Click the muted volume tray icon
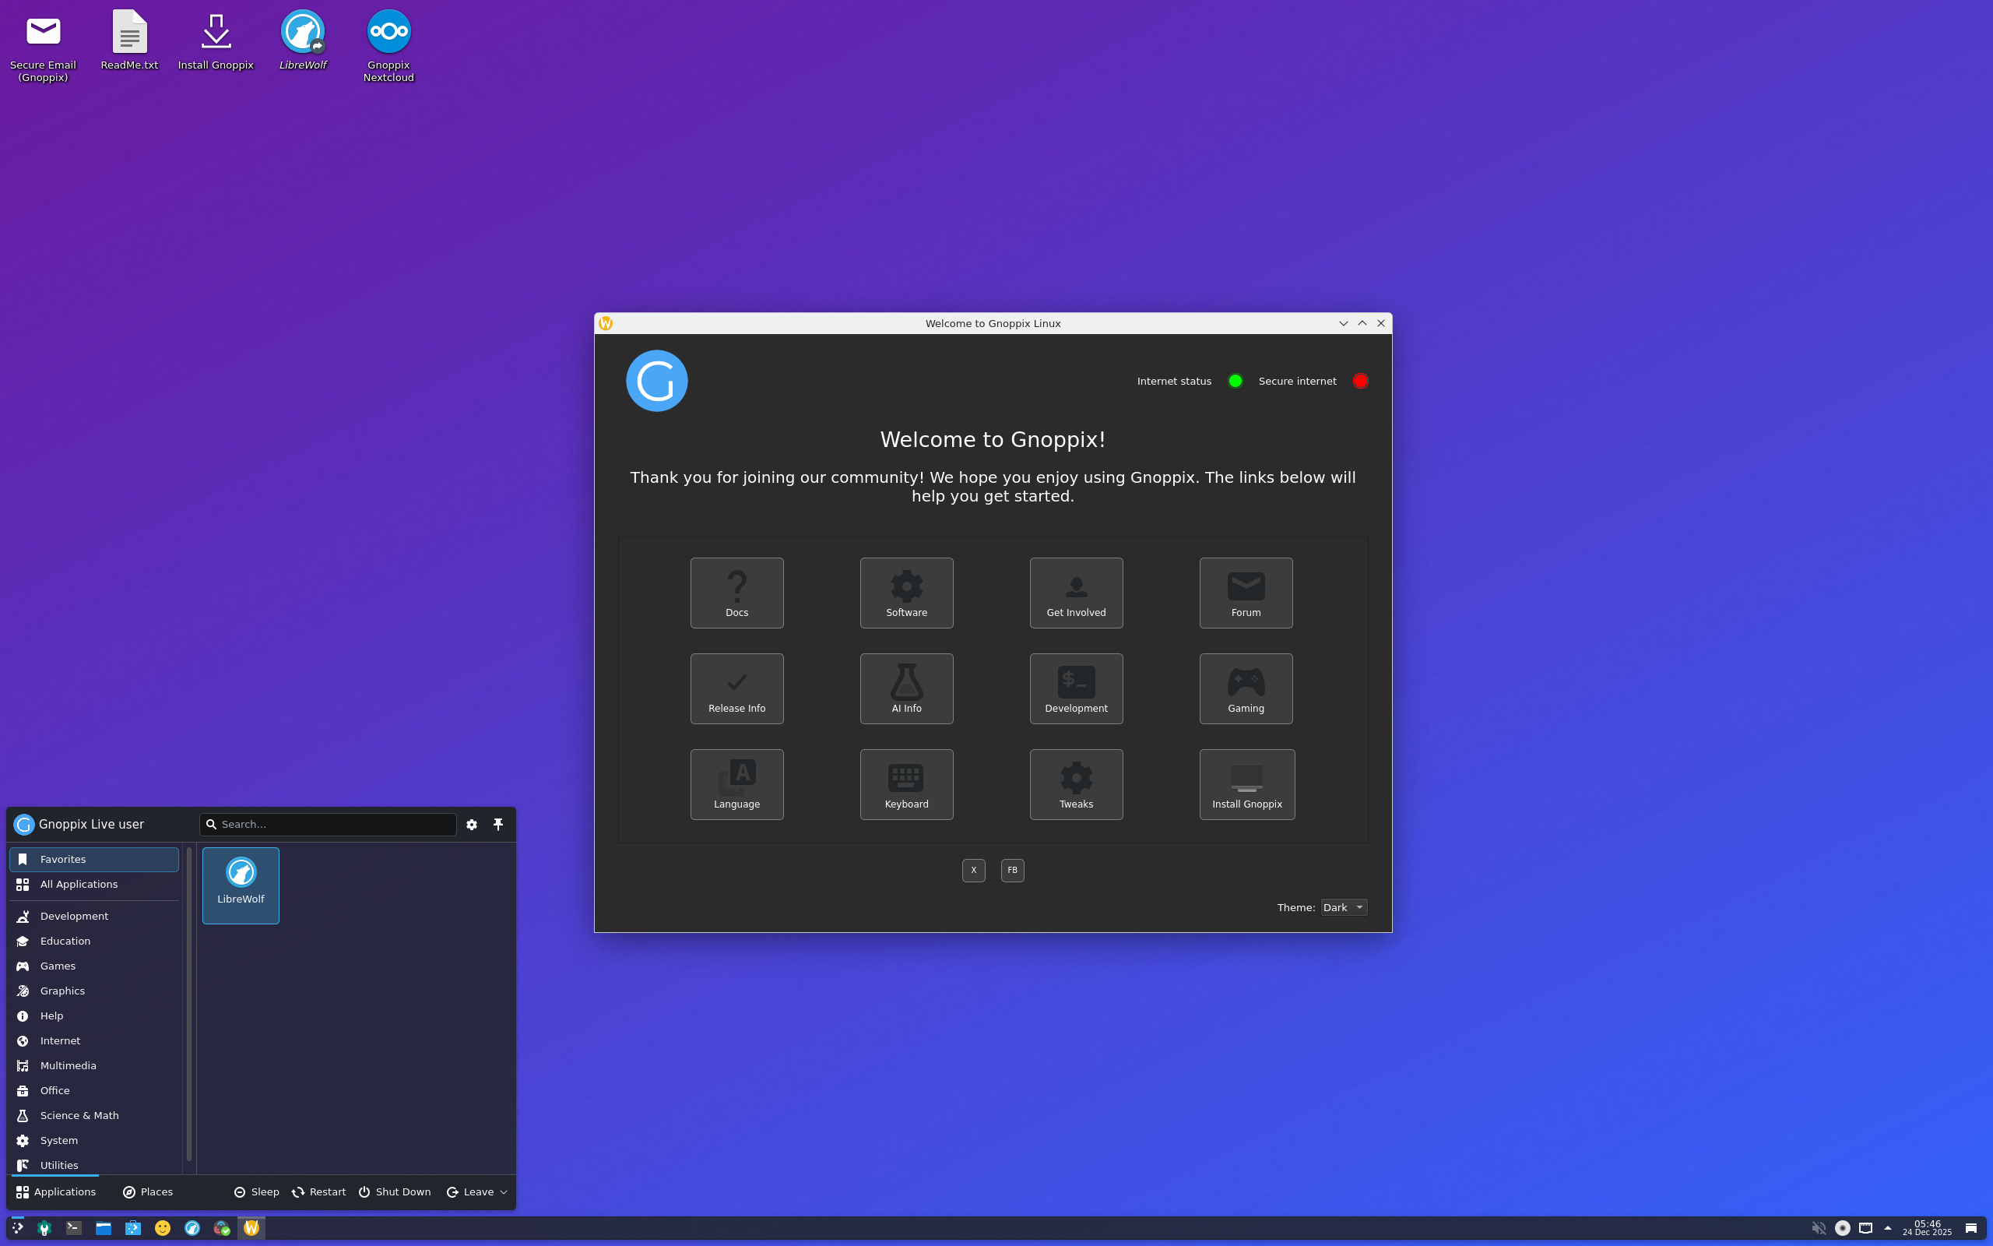The height and width of the screenshot is (1246, 1993). coord(1819,1228)
